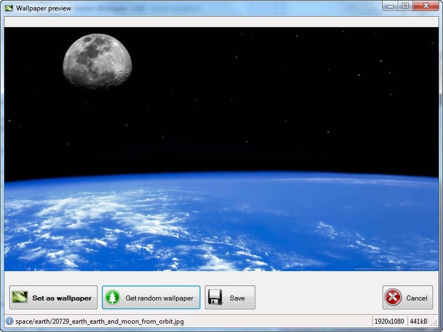This screenshot has height=332, width=443.
Task: Minimize the Wallpaper preview window
Action: [391, 6]
